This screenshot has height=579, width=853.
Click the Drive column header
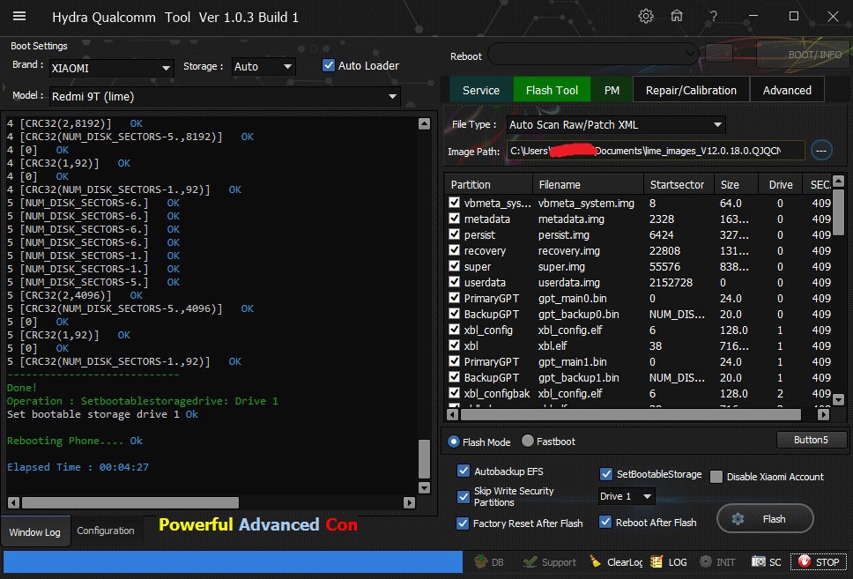(x=780, y=184)
